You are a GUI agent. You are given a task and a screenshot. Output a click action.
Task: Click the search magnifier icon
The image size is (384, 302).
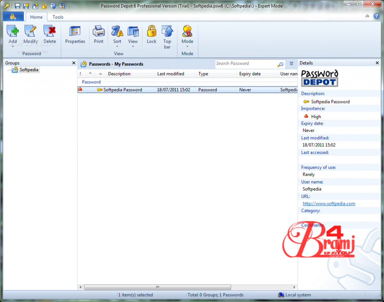click(x=280, y=65)
